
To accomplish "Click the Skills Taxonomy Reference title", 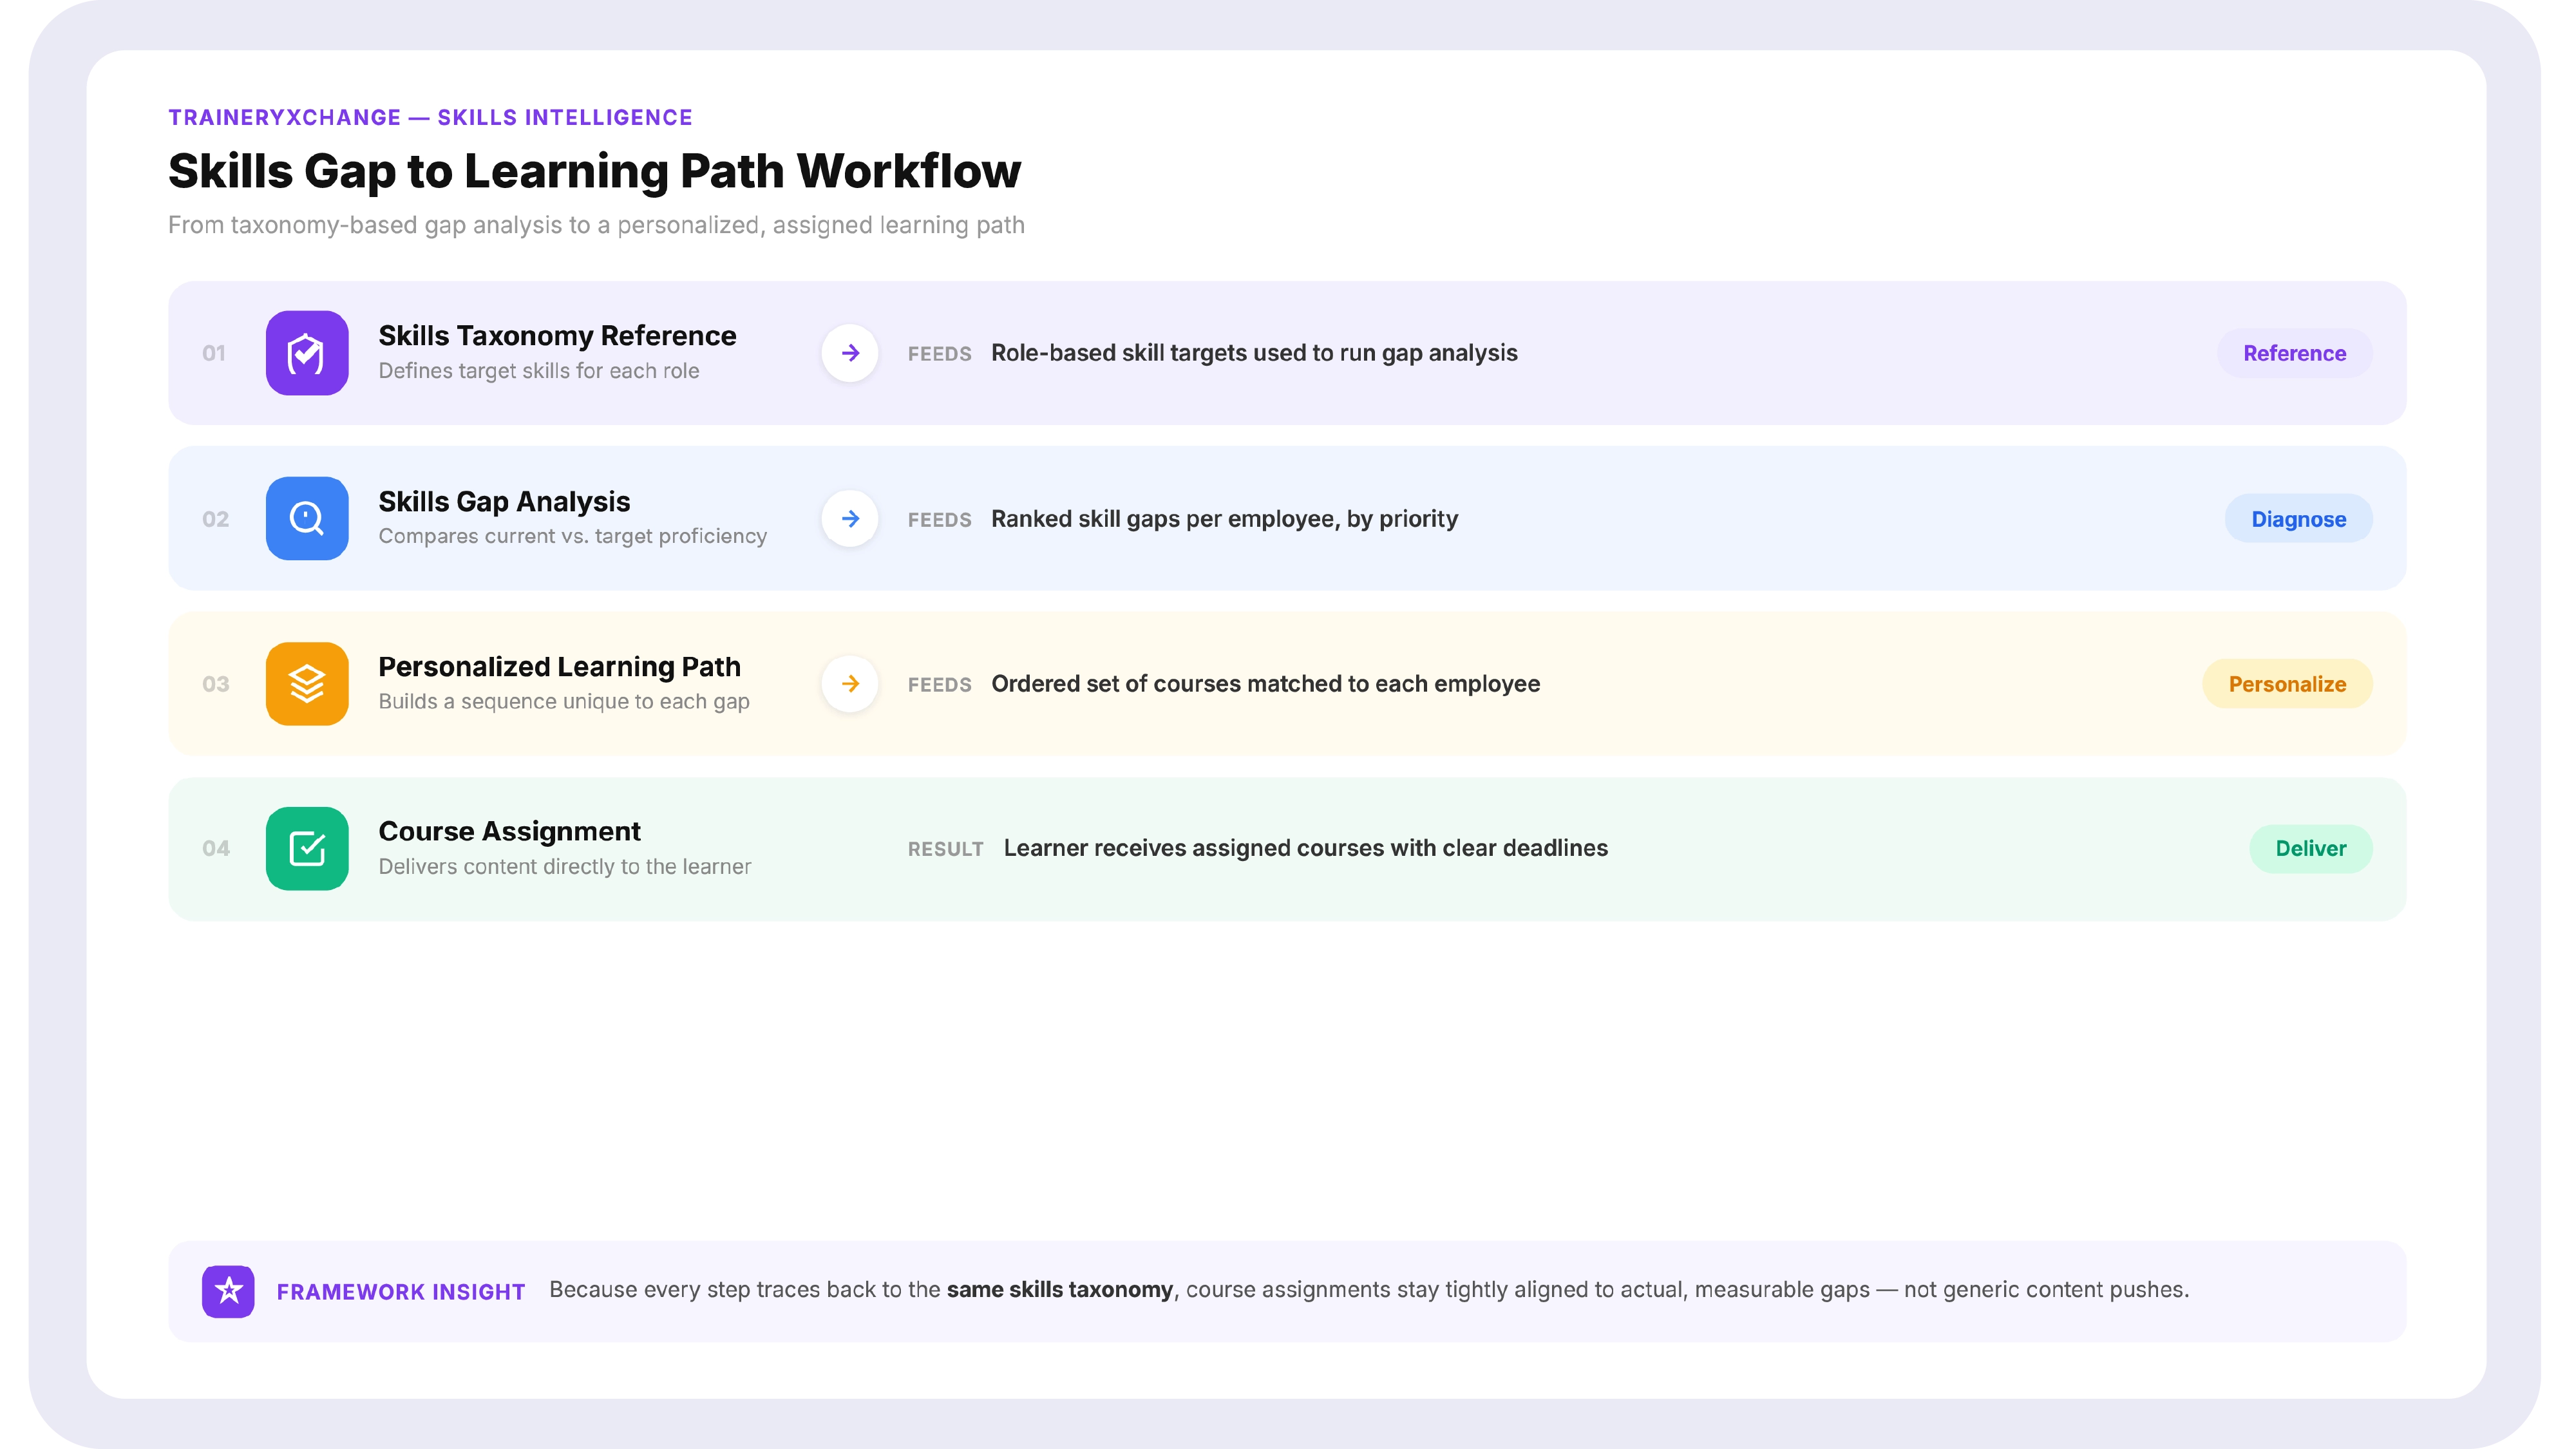I will [x=557, y=336].
